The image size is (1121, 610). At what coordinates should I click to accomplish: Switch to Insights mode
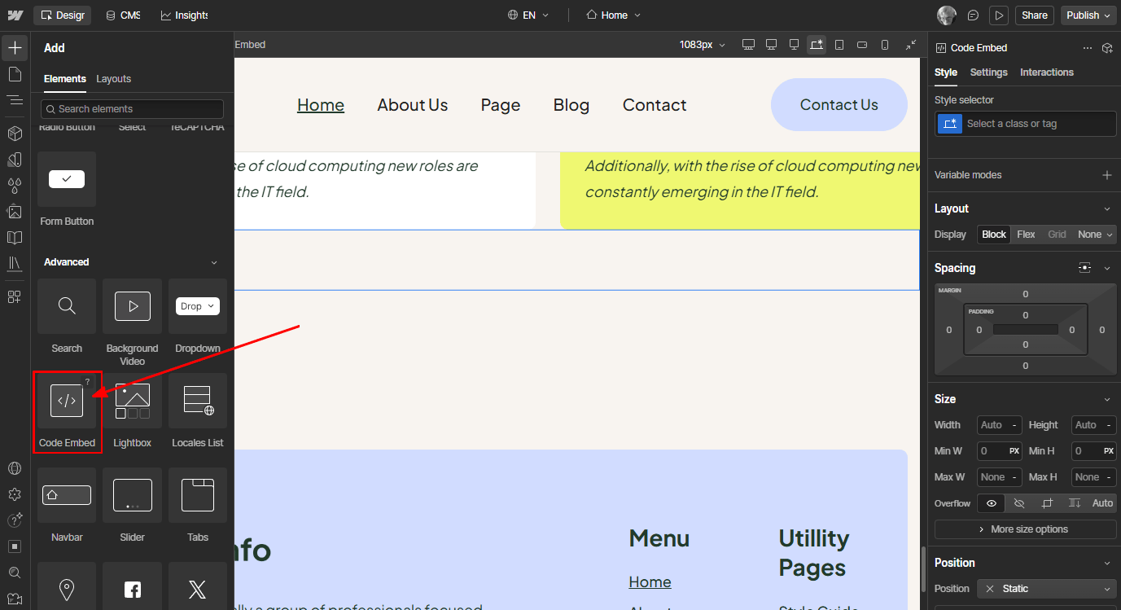[x=184, y=15]
